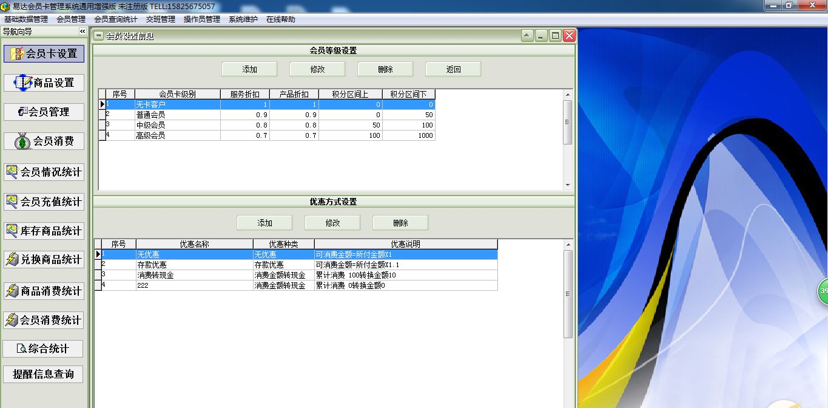Click the 优惠种类 column header
The width and height of the screenshot is (828, 408).
click(284, 244)
